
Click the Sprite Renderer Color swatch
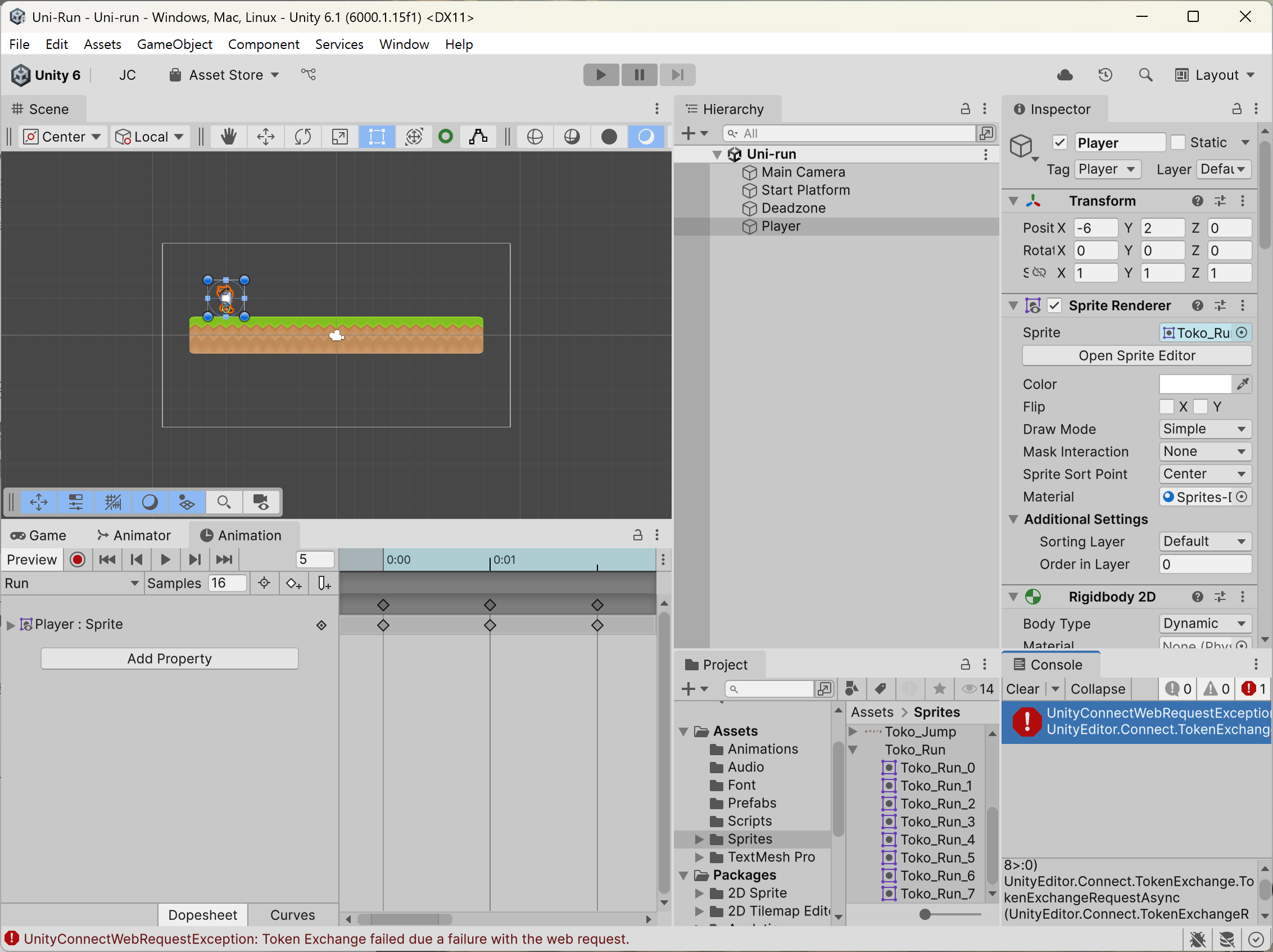[1195, 384]
